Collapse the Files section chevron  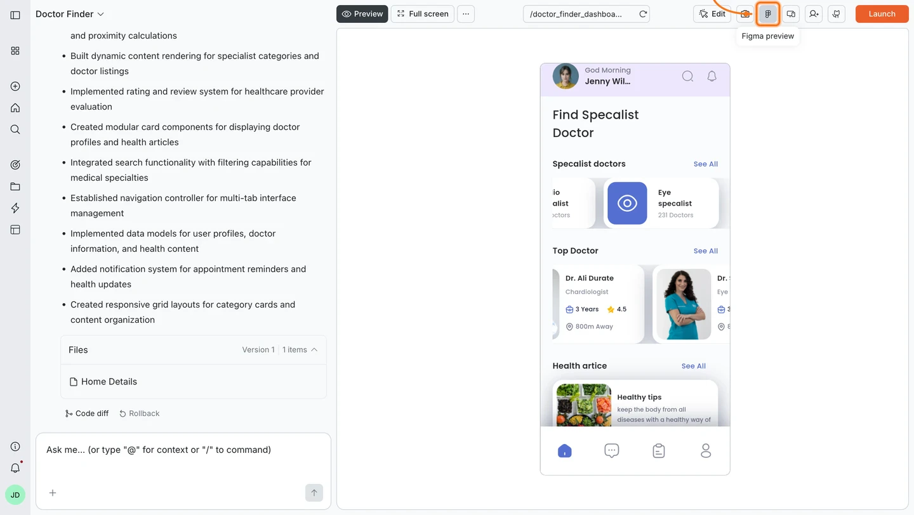pos(316,349)
